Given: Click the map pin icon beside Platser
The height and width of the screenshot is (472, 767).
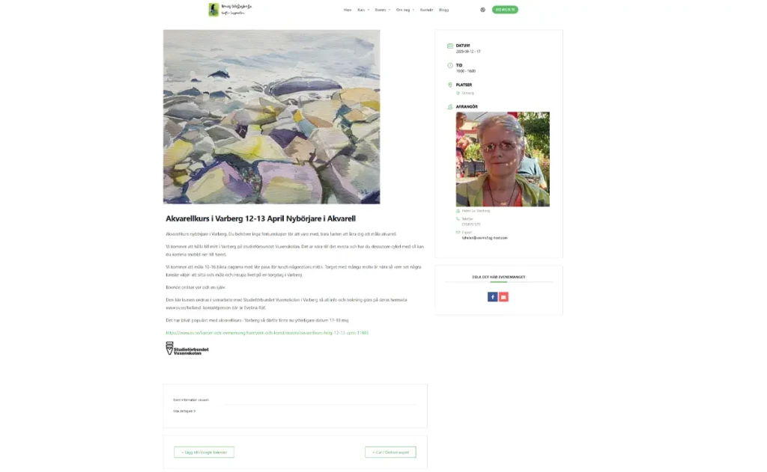Looking at the screenshot, I should (x=450, y=85).
